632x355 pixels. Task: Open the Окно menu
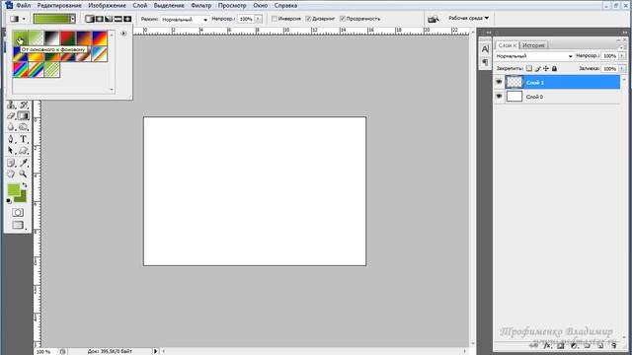point(260,6)
